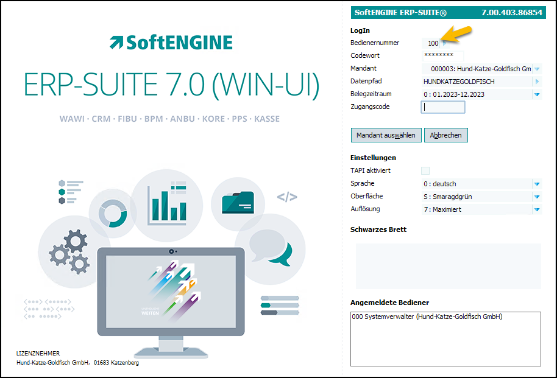Click the SoftENGINE arrow logo
The height and width of the screenshot is (378, 557).
[x=116, y=43]
